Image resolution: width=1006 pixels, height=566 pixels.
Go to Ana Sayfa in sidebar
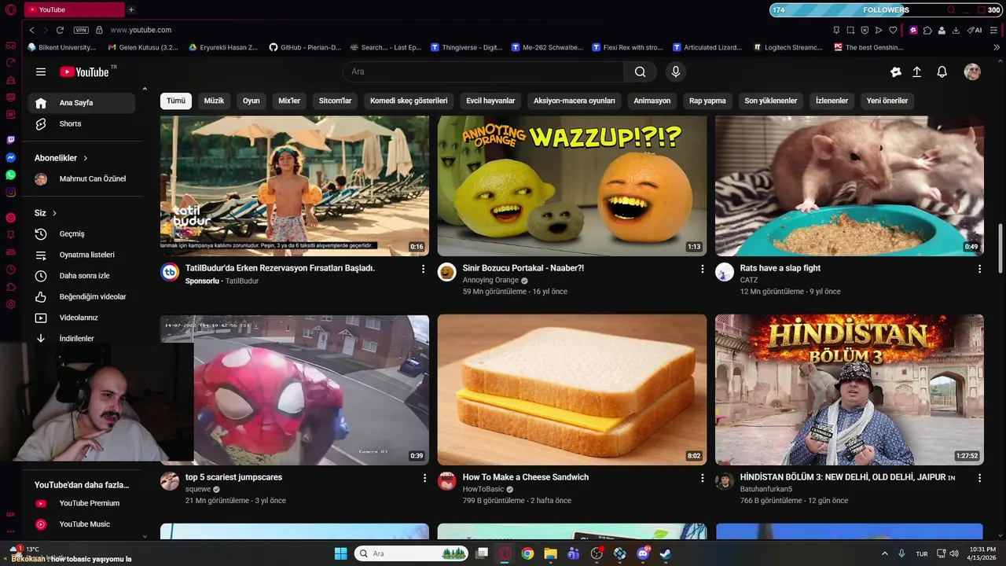pyautogui.click(x=82, y=103)
